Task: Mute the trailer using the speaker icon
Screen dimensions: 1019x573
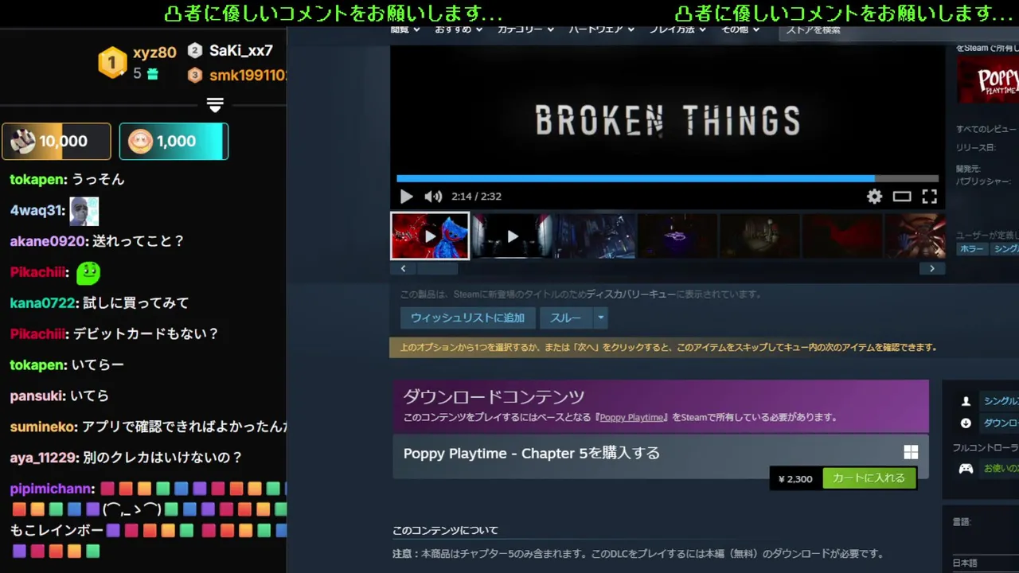Action: coord(433,197)
